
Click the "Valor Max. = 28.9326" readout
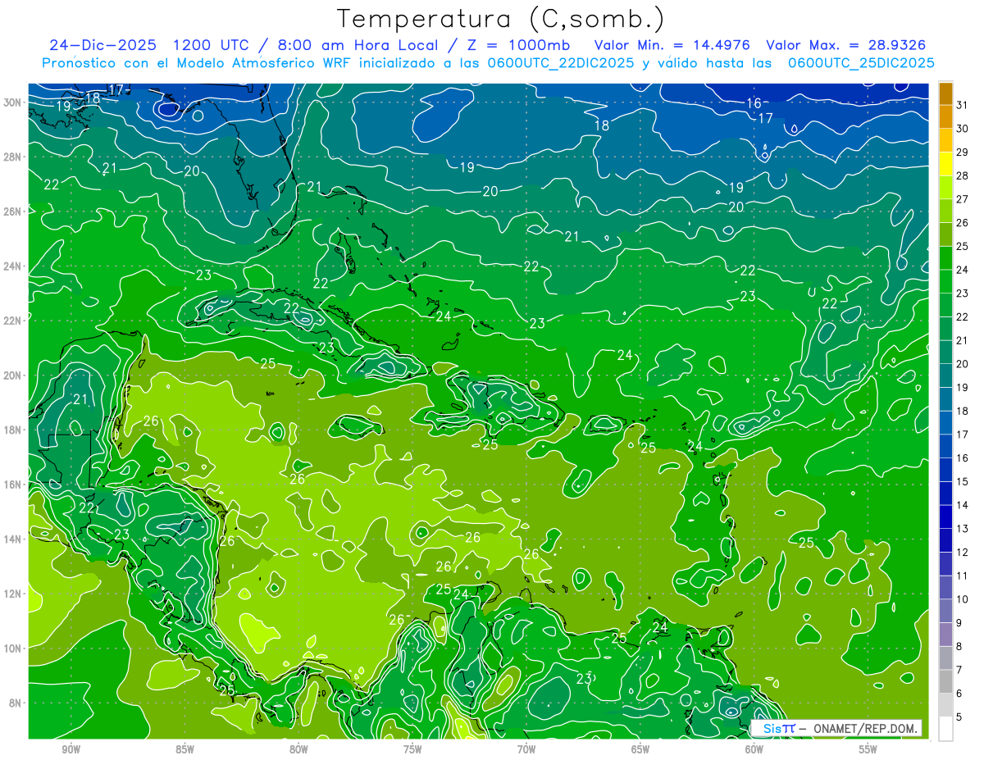[845, 45]
